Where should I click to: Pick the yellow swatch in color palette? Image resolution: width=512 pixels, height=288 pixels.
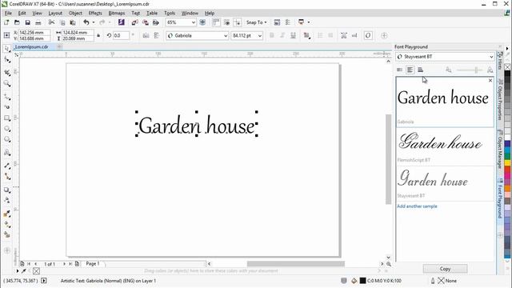tap(507, 162)
